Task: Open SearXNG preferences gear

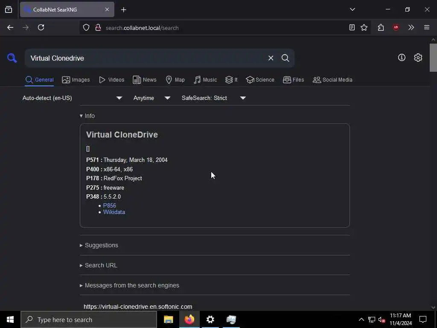Action: [418, 58]
